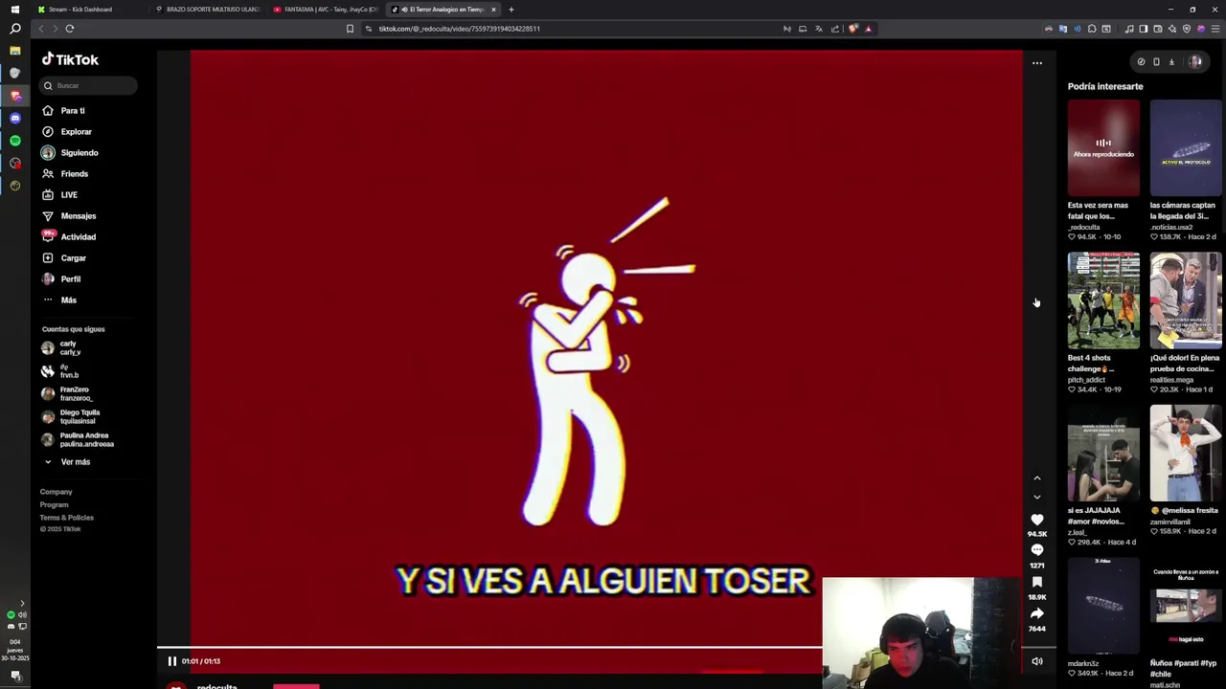Open TikTok coins compass icon at top right

[1141, 62]
